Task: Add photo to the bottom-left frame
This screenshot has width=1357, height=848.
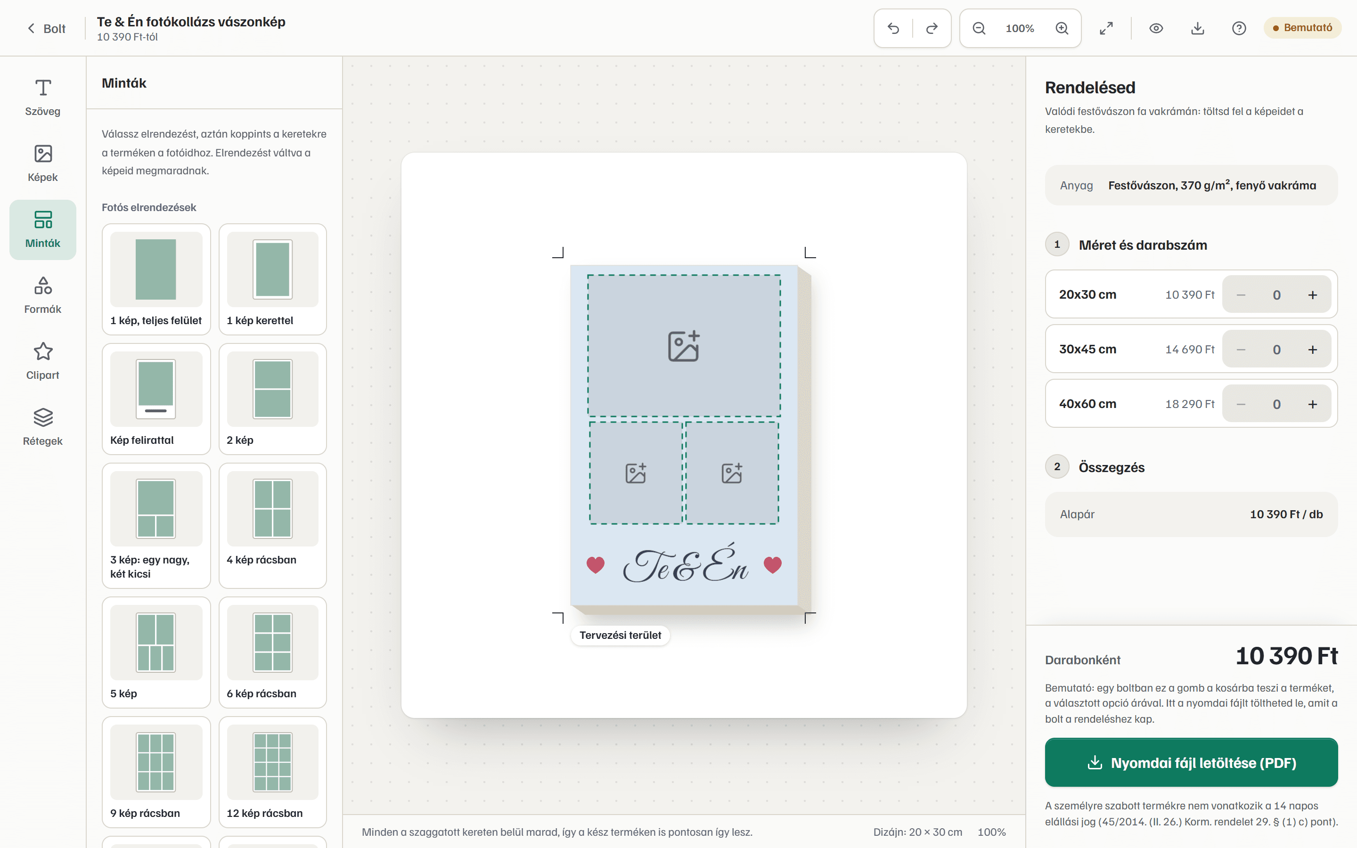Action: tap(635, 473)
